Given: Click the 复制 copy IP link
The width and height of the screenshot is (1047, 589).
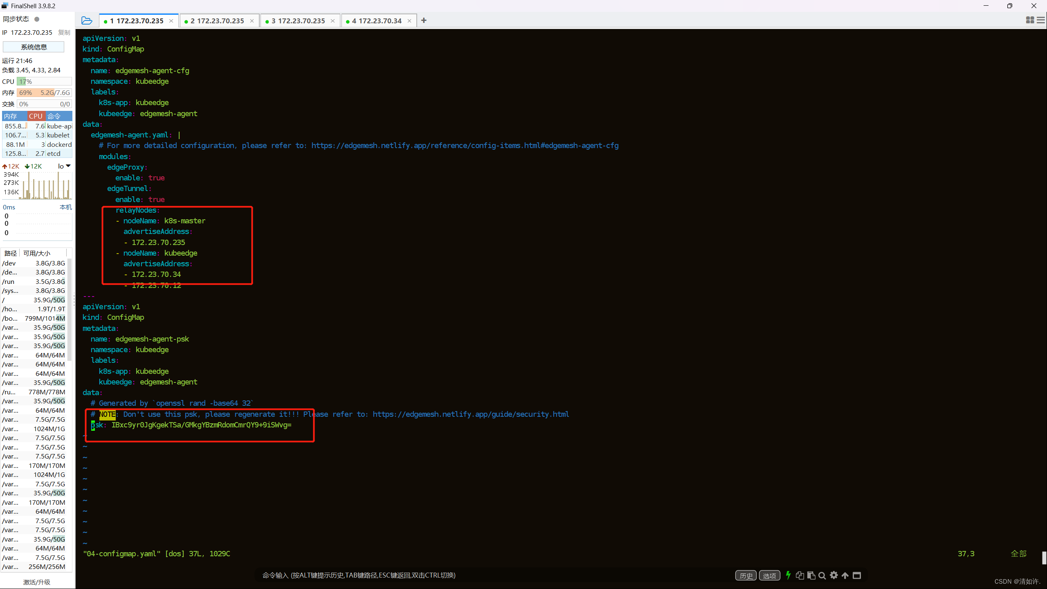Looking at the screenshot, I should (x=64, y=32).
